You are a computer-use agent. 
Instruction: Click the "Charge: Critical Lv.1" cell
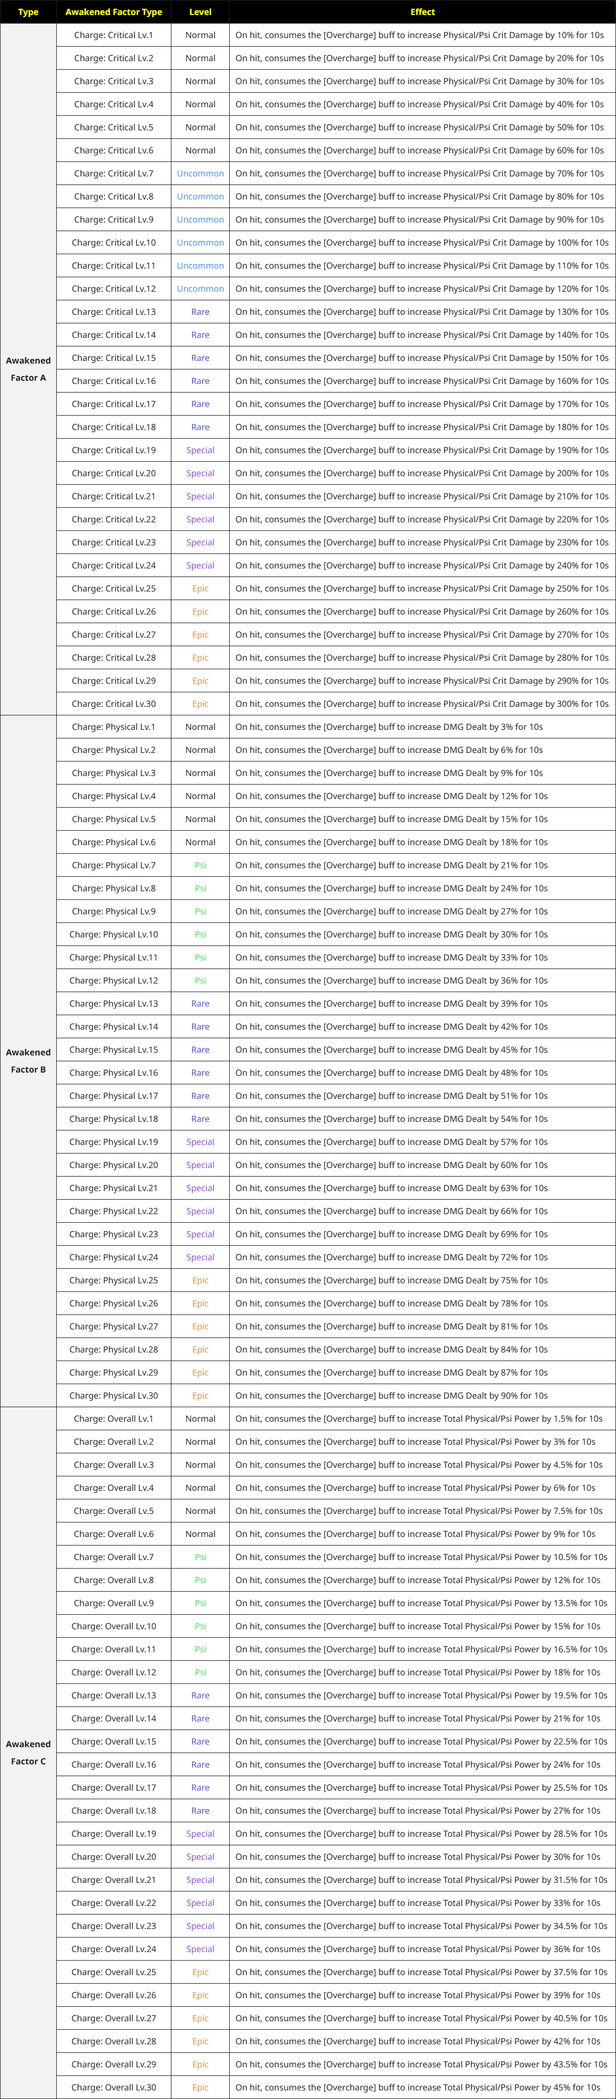pyautogui.click(x=114, y=35)
